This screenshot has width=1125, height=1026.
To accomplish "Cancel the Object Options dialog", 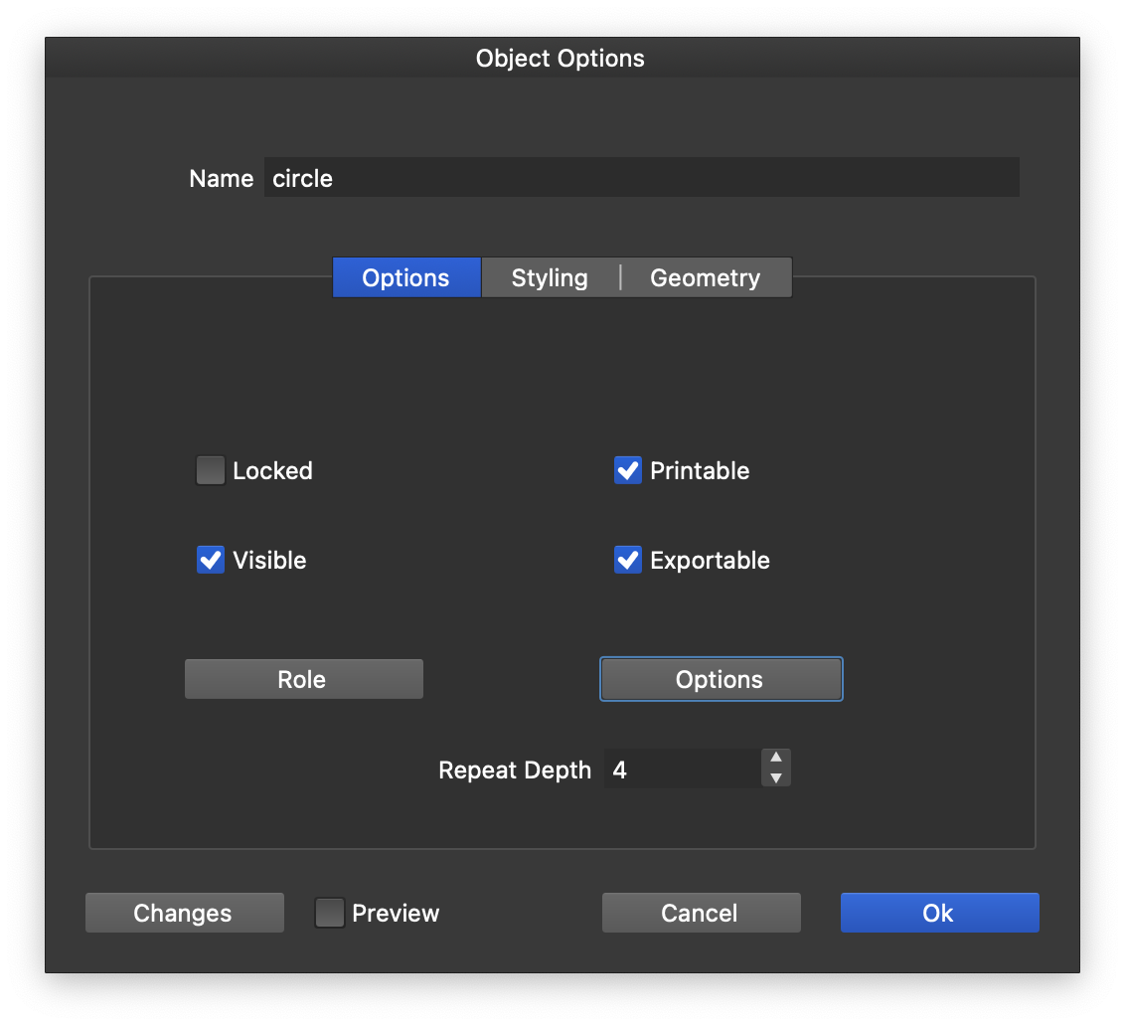I will point(701,913).
